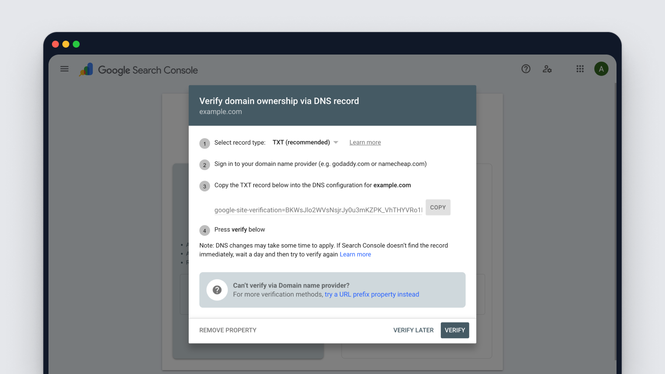The width and height of the screenshot is (665, 374).
Task: Click the green maximize traffic light
Action: [76, 44]
